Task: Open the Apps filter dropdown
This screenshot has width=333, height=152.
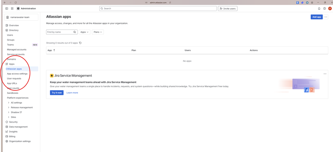Action: (x=85, y=32)
